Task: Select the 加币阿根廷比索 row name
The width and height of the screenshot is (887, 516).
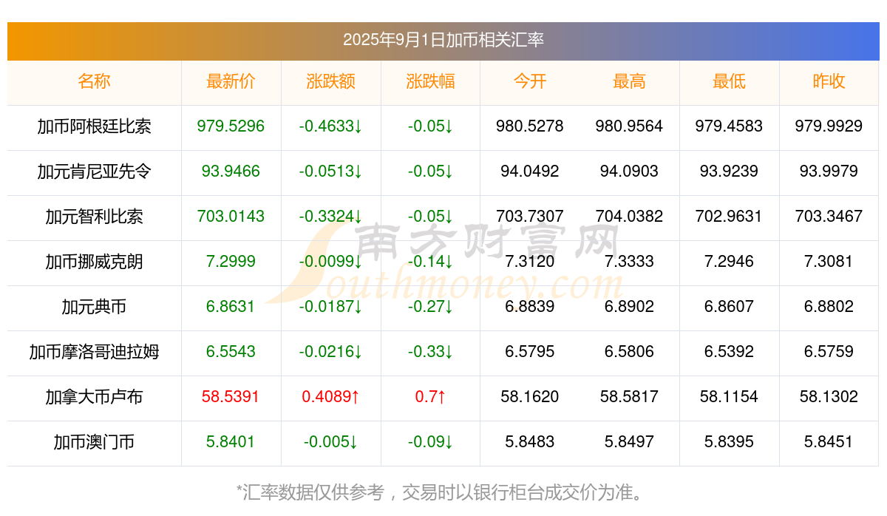Action: click(x=94, y=126)
